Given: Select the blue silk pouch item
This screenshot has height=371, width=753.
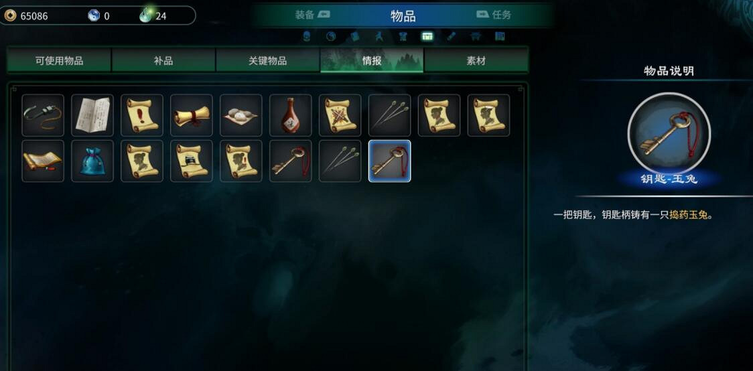Looking at the screenshot, I should 92,161.
